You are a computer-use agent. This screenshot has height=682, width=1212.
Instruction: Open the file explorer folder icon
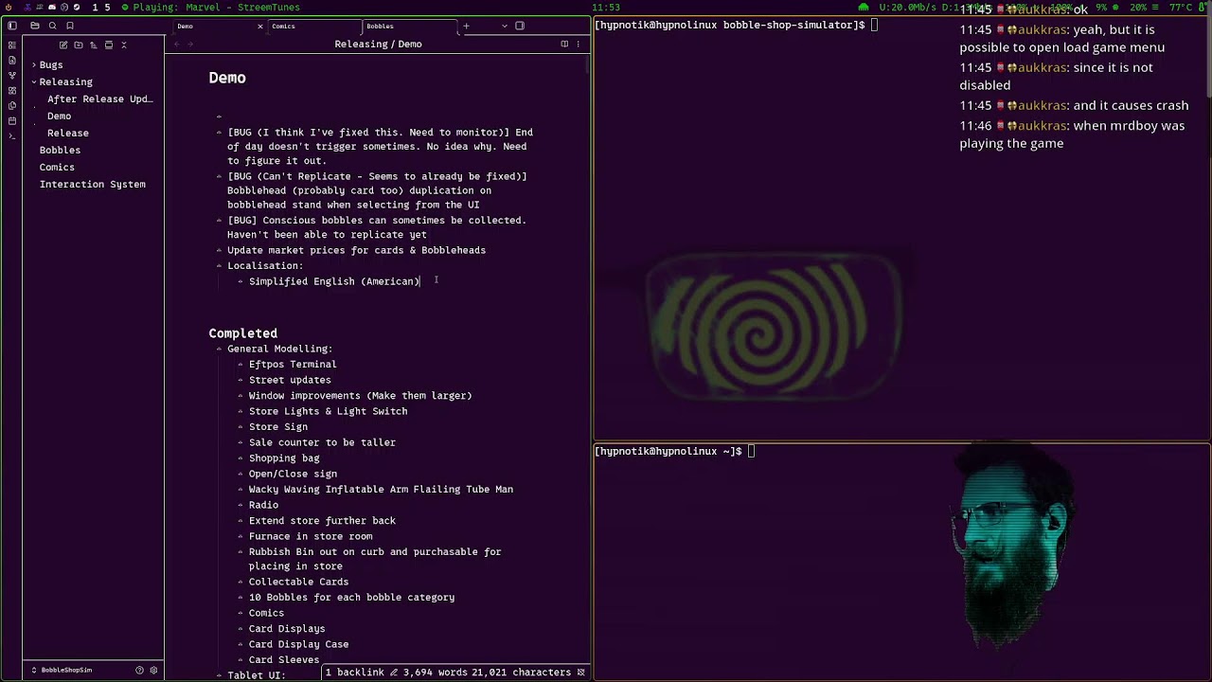[35, 26]
